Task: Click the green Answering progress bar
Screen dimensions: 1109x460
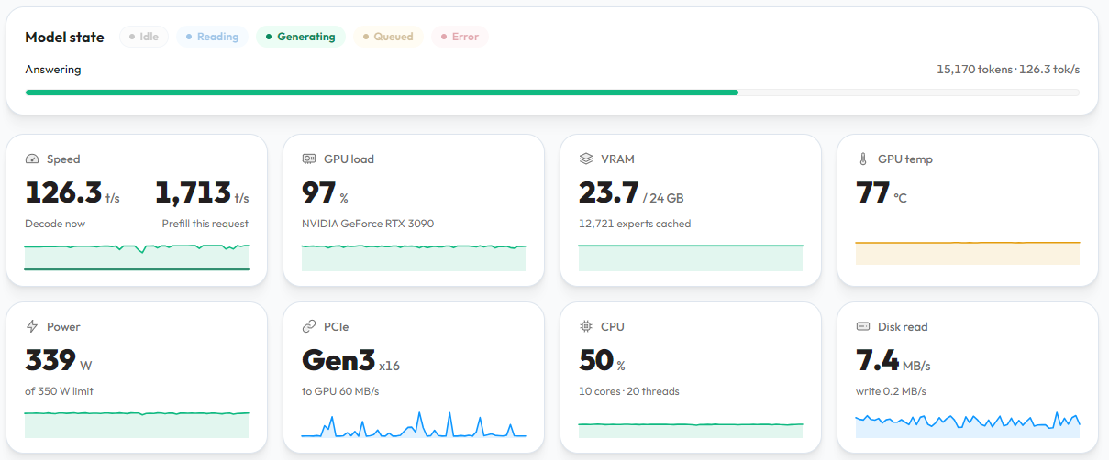Action: point(382,93)
